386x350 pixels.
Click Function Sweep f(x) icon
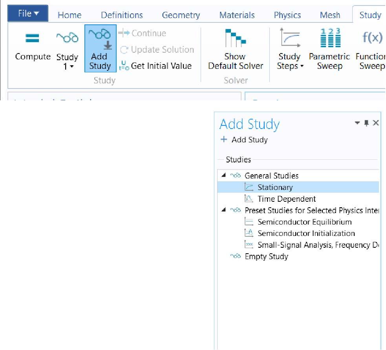(x=372, y=37)
